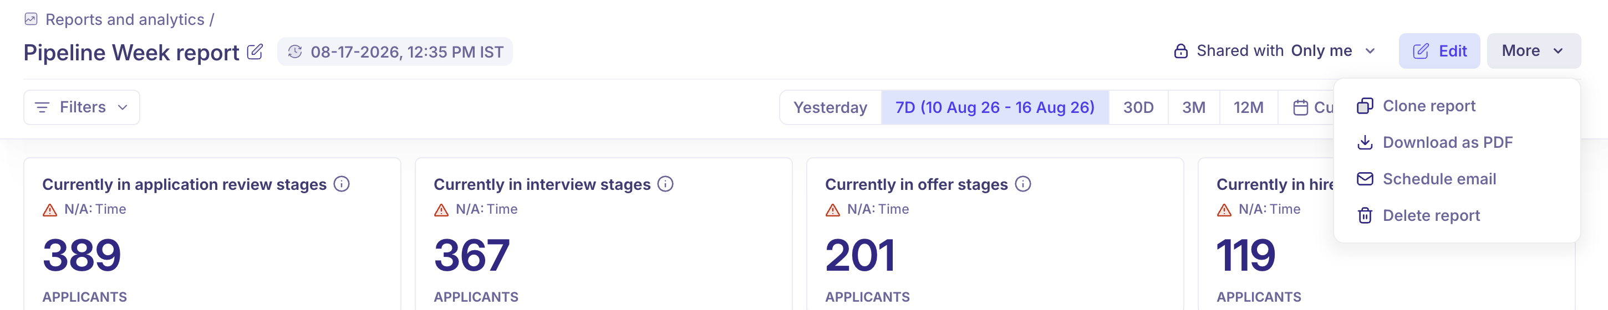
Task: Click the pencil icon beside Pipeline Week report
Action: (255, 52)
